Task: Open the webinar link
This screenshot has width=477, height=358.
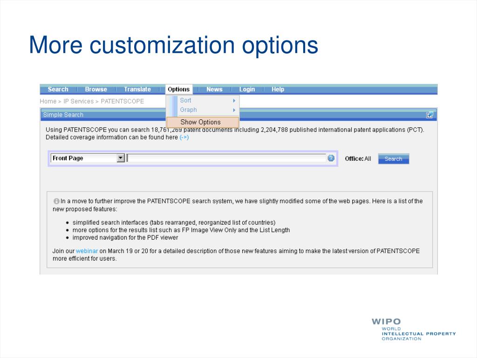Action: [87, 251]
